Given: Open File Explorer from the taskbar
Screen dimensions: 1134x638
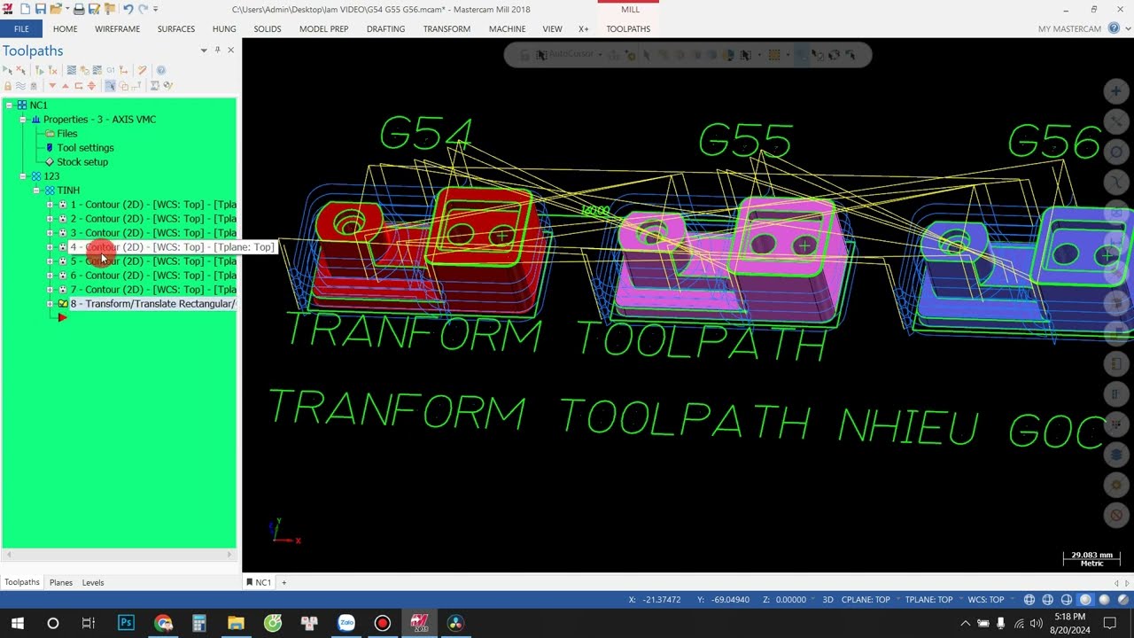Looking at the screenshot, I should pyautogui.click(x=236, y=623).
